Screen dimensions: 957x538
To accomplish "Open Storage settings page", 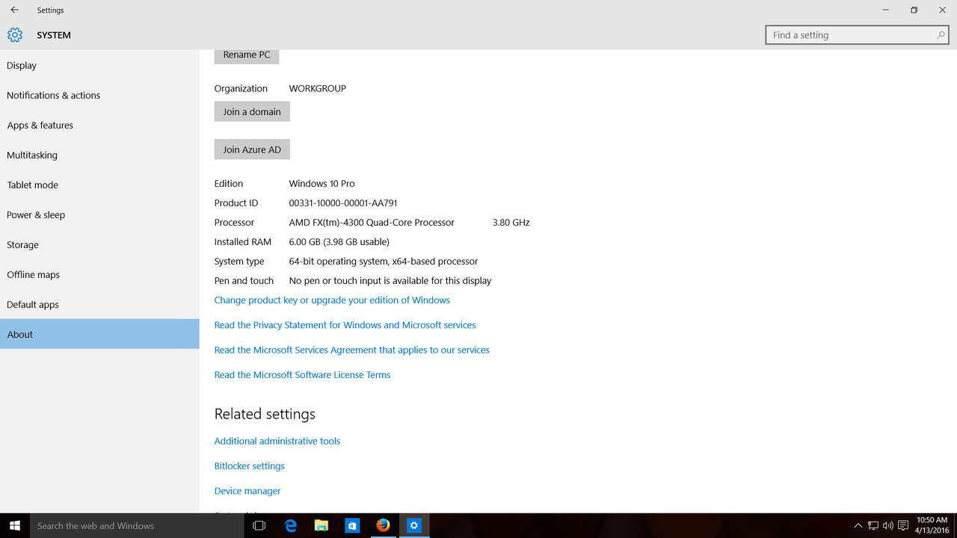I will tap(99, 244).
